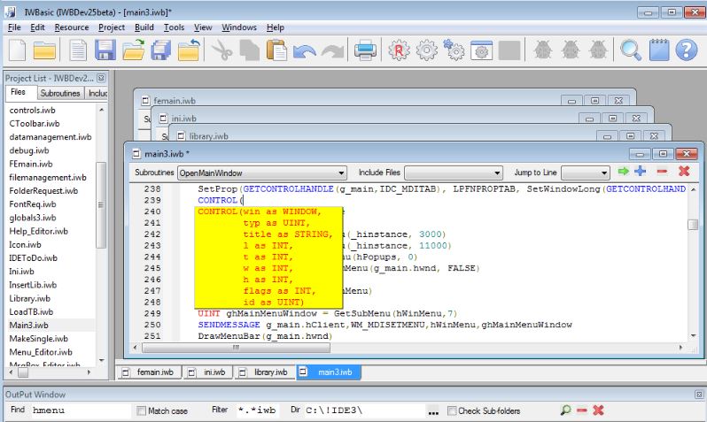707x422 pixels.
Task: Browse directory with the ellipsis button
Action: tap(433, 410)
